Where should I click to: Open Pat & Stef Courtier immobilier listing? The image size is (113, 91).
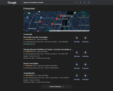pyautogui.click(x=36, y=37)
